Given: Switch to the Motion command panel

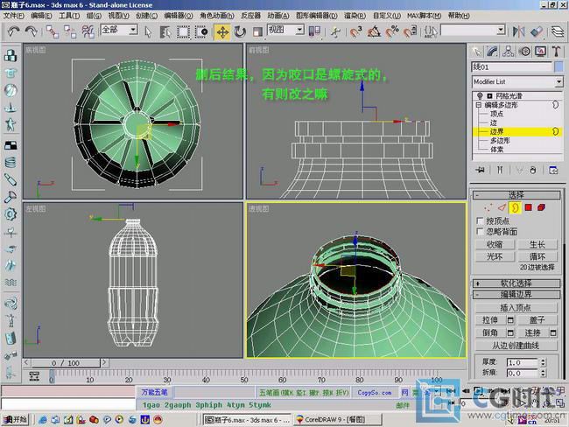Looking at the screenshot, I should tap(524, 52).
